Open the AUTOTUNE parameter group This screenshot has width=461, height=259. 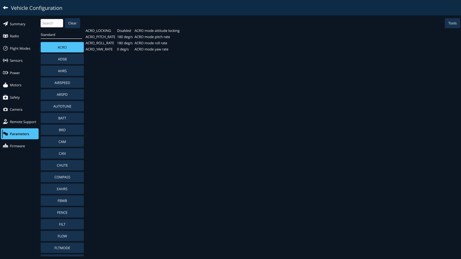coord(62,106)
